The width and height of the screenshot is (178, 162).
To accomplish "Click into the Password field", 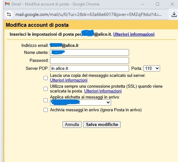I will 89,60.
